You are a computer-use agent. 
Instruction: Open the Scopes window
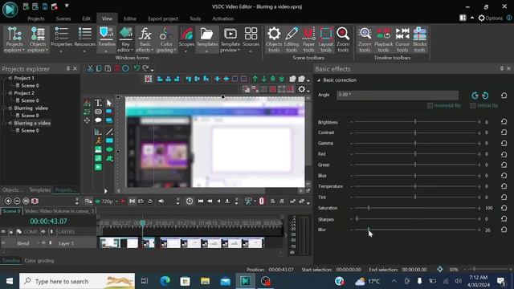186,39
